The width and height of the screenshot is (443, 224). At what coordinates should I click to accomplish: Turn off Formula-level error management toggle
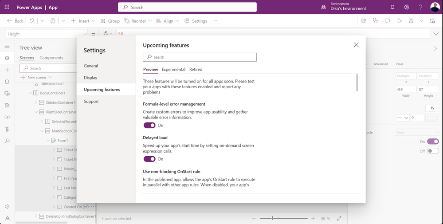149,125
